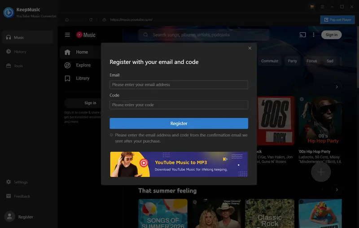Close the Register dialog
Viewport: 359px width, 228px height.
click(x=250, y=48)
